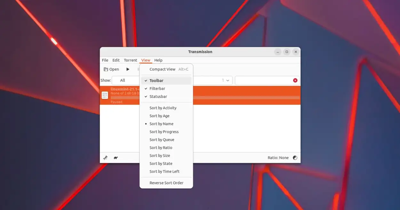Maximize the Transmission window
Screen dimensions: 400x210
coord(287,52)
